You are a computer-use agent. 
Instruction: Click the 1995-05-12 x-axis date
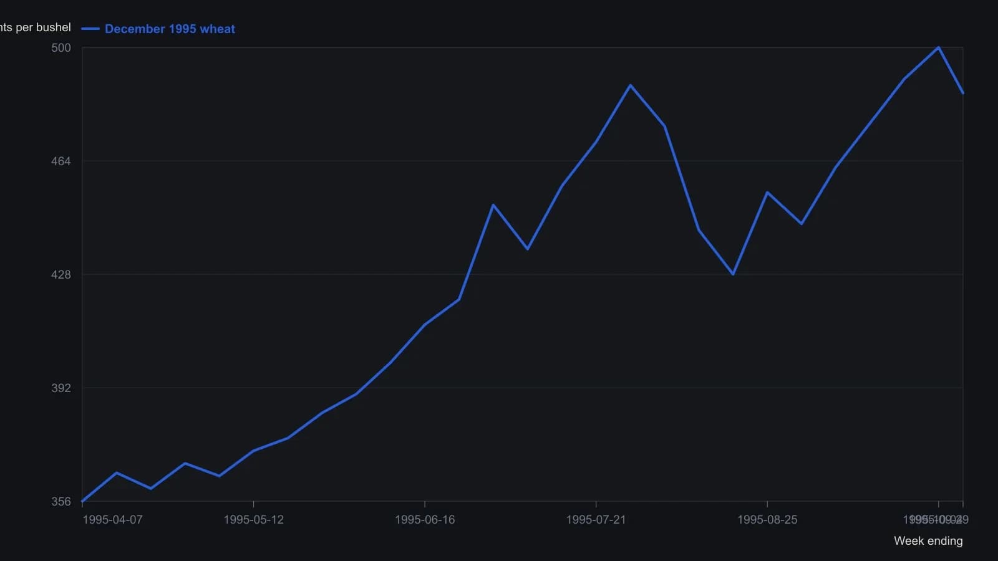(x=253, y=520)
